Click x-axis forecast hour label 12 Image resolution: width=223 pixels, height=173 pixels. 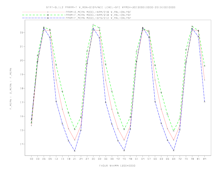pyautogui.click(x=56, y=159)
